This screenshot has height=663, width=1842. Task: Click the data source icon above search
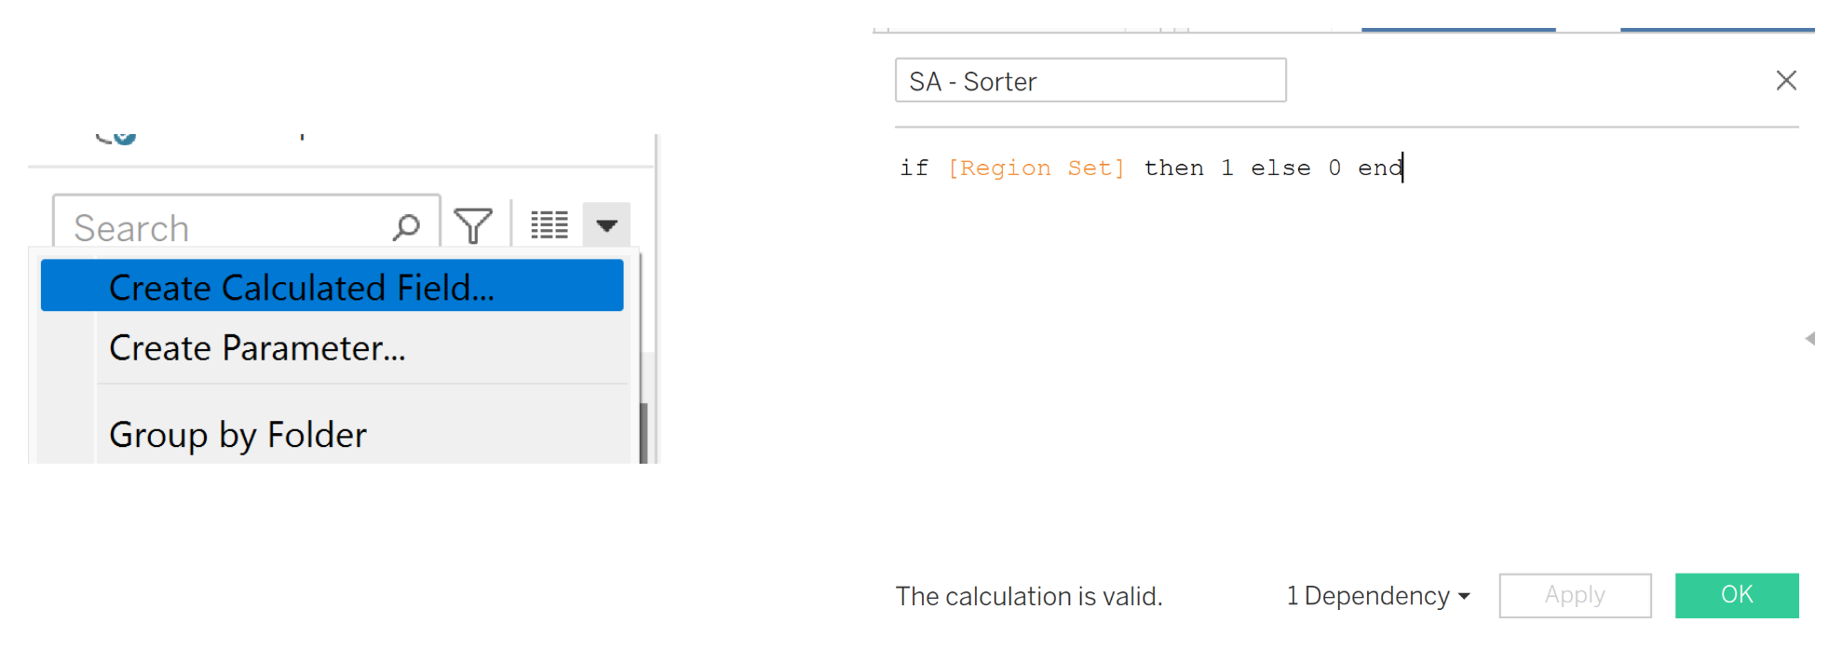(x=117, y=137)
